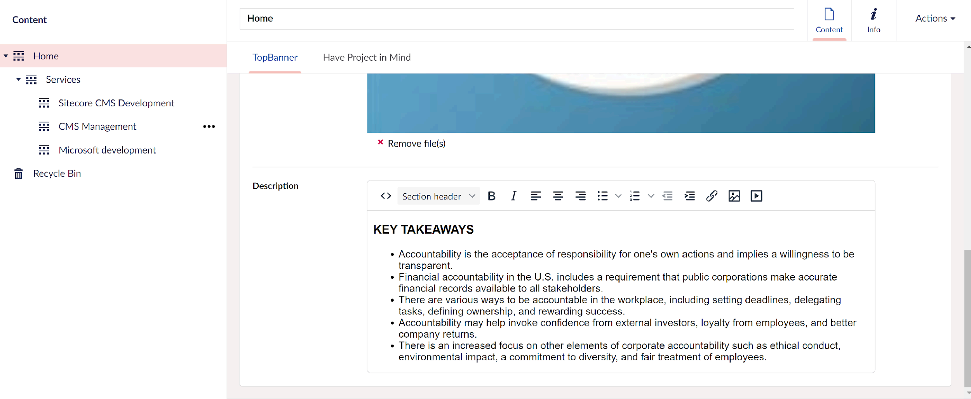Increase indent of selected text
The width and height of the screenshot is (971, 399).
[689, 196]
